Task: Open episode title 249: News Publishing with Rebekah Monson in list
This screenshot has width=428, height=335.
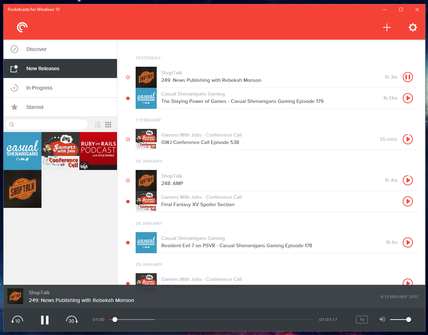Action: (x=211, y=80)
